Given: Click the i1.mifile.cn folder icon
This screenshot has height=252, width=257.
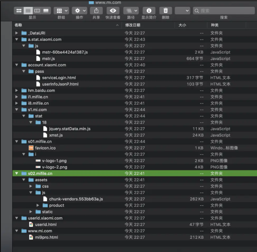Looking at the screenshot, I should point(24,97).
